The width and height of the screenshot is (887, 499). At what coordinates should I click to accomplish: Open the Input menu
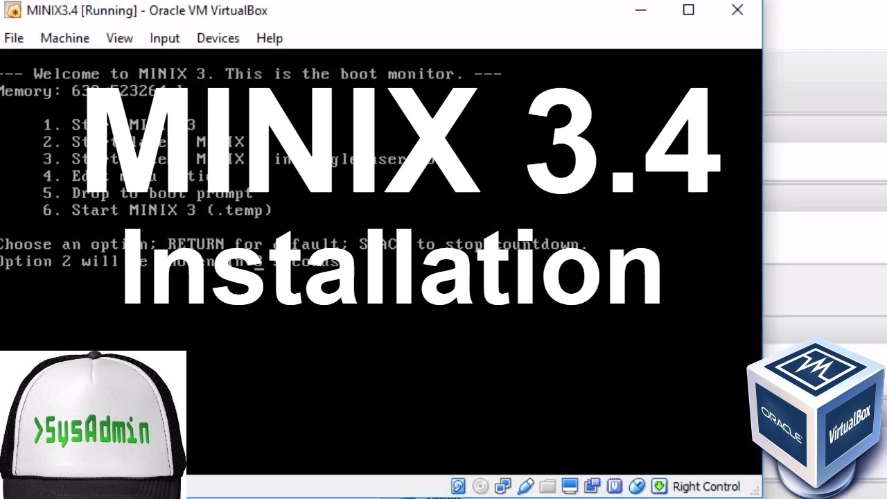(x=165, y=38)
